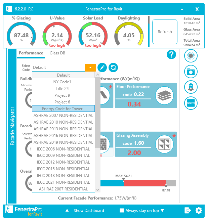Click the house model icon in sidebar
The width and height of the screenshot is (208, 222).
point(191,87)
